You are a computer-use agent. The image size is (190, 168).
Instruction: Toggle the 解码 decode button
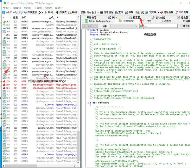point(73,12)
